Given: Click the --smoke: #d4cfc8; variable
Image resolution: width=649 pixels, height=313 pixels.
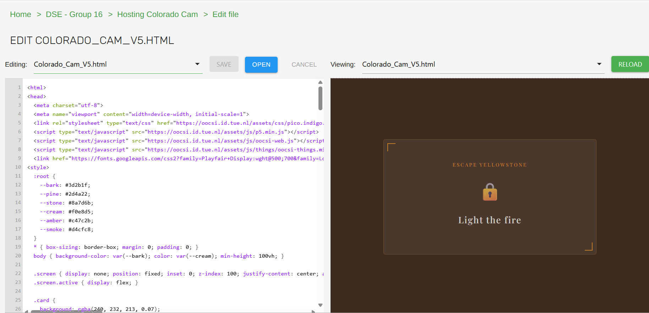Looking at the screenshot, I should coord(67,229).
